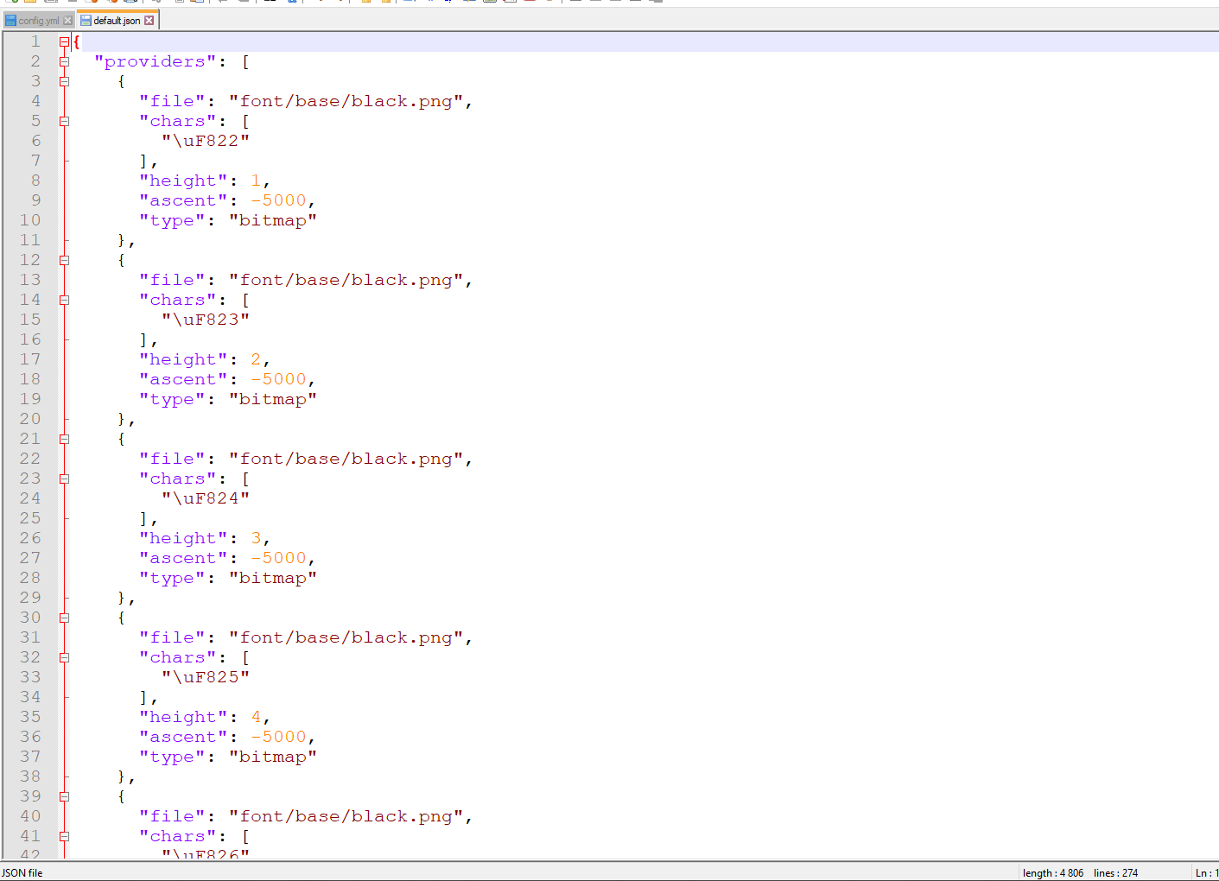Click the Zoom In toolbar icon
The image size is (1219, 881).
(321, 4)
